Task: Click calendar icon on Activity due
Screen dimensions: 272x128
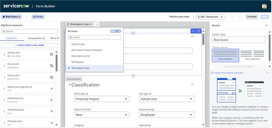Action: click(x=52, y=55)
